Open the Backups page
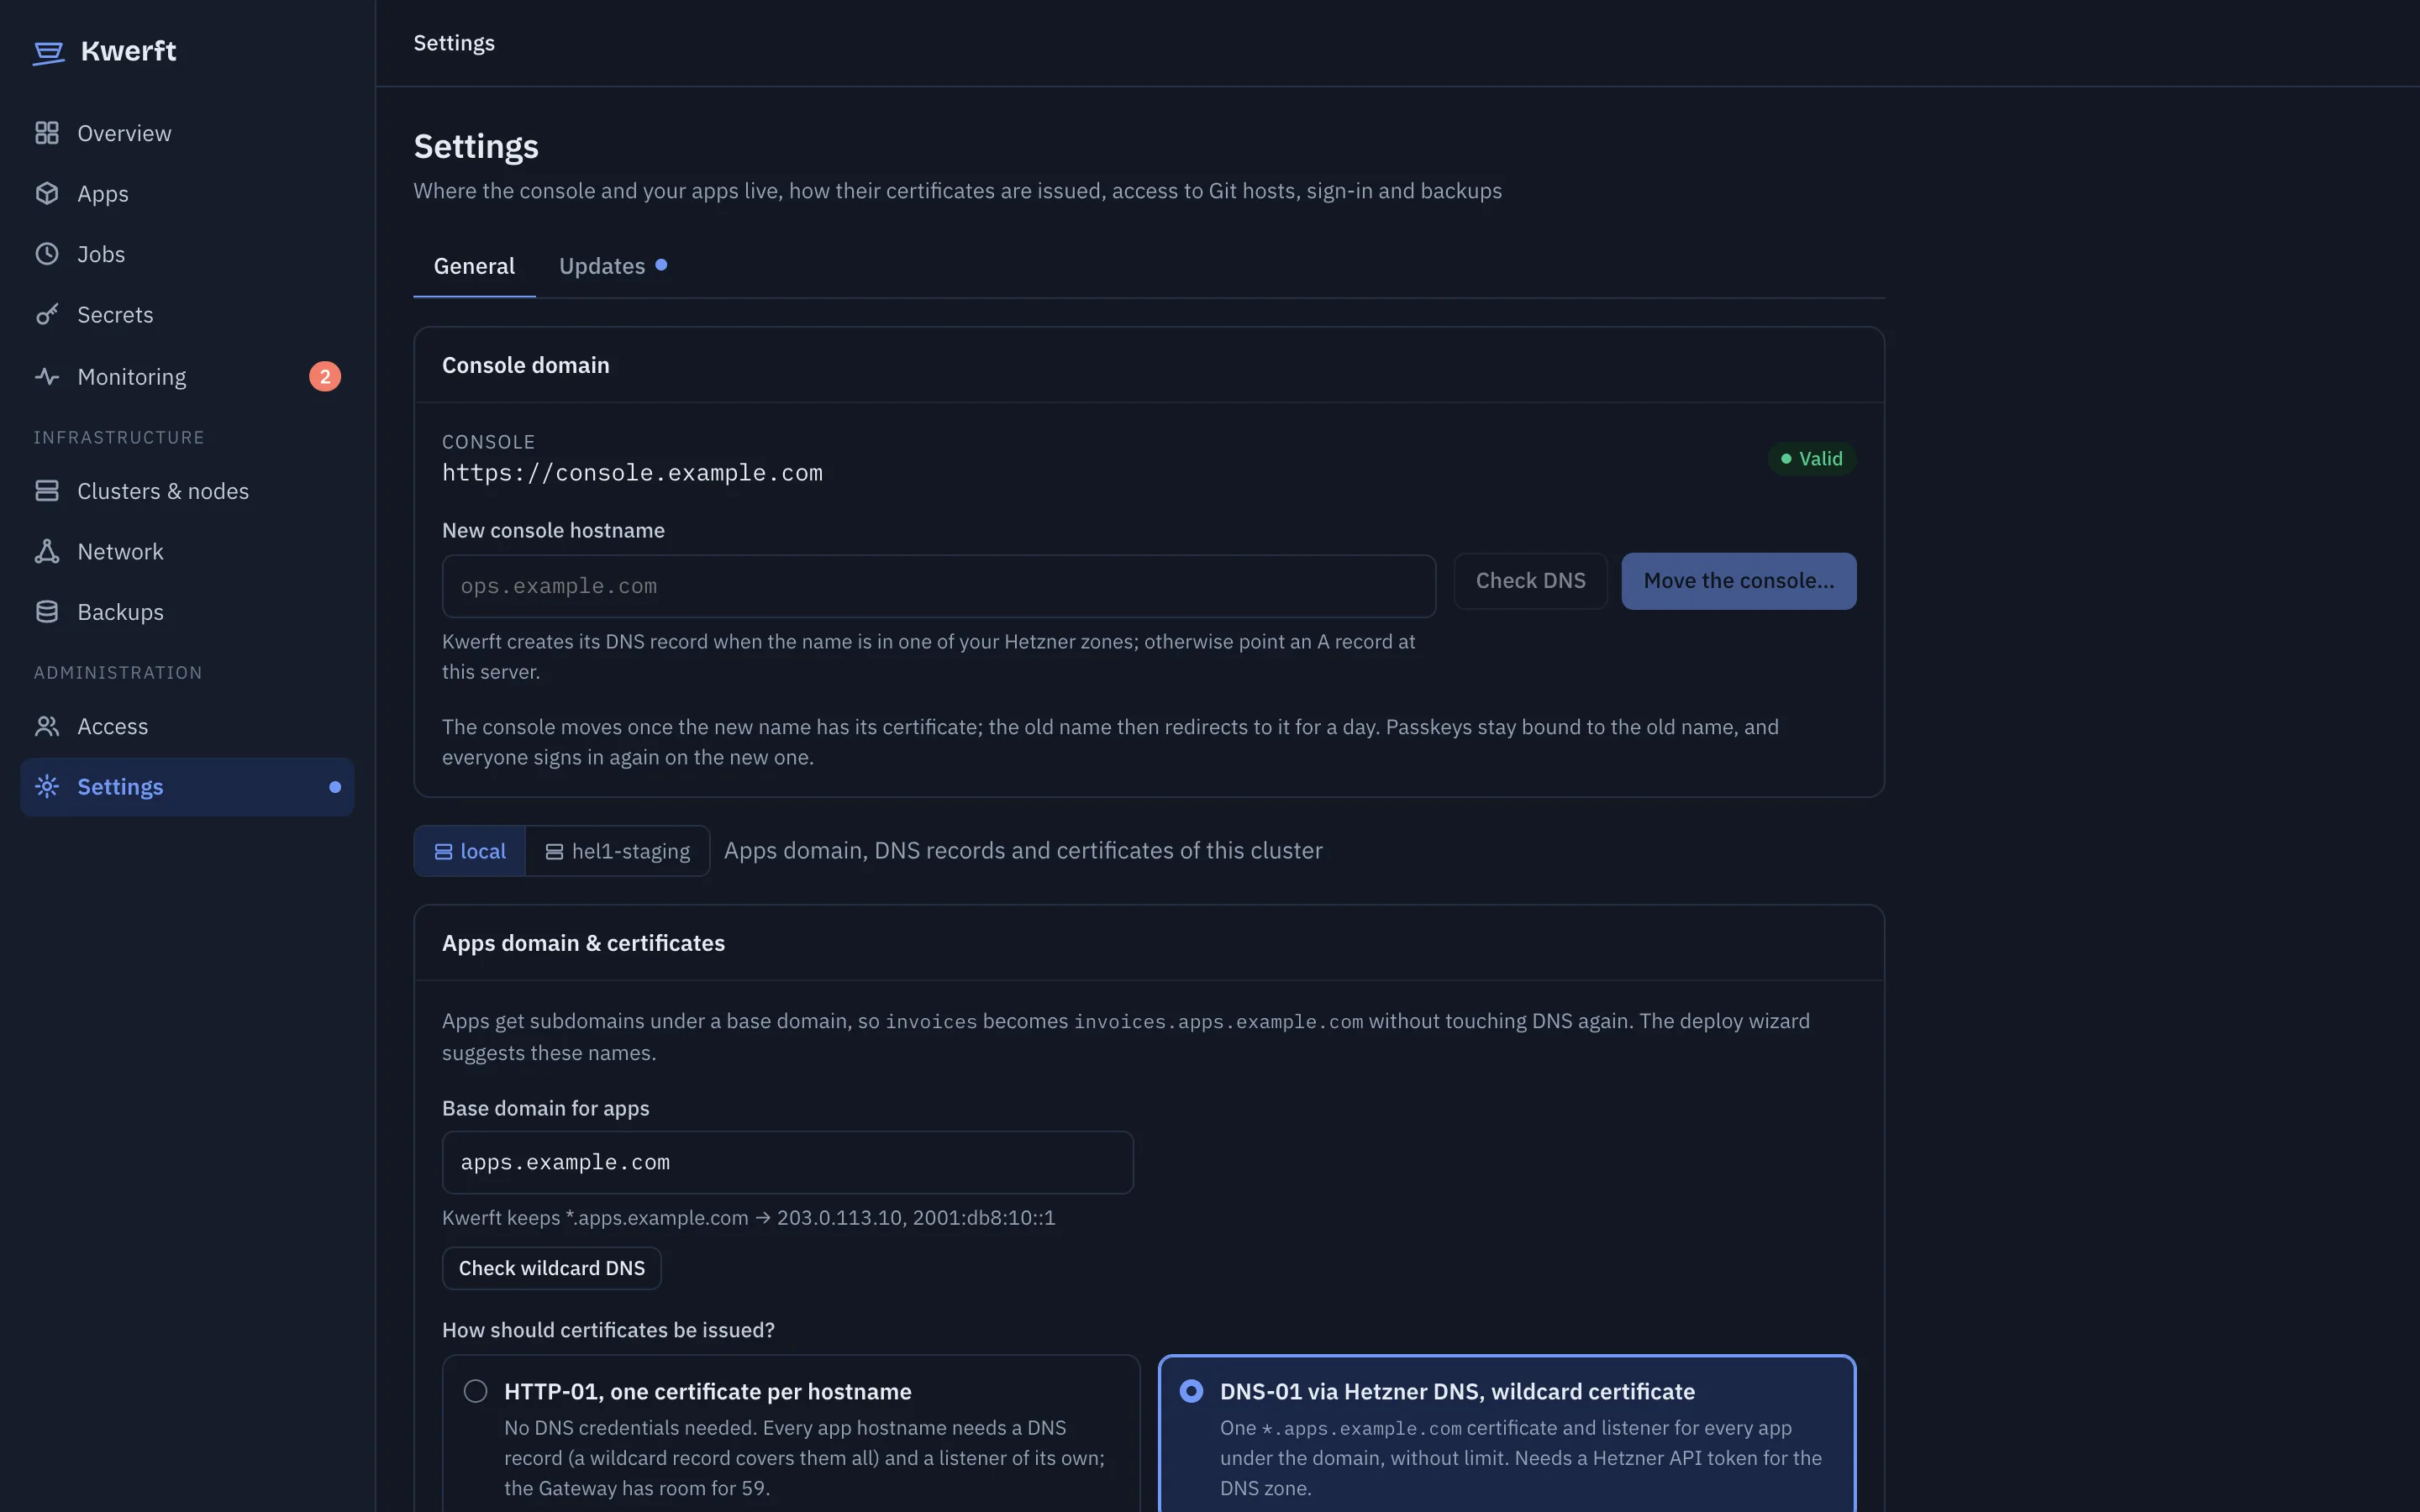 click(187, 611)
